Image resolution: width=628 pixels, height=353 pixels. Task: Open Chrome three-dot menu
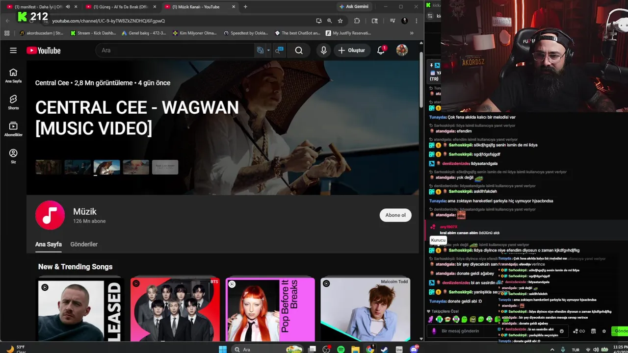(x=416, y=21)
